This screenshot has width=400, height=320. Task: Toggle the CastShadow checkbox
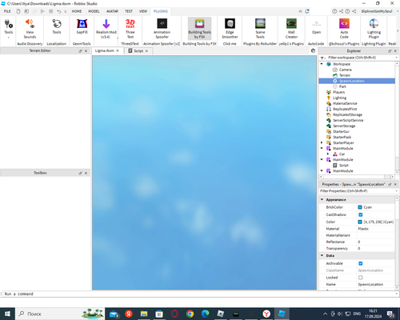pyautogui.click(x=361, y=214)
